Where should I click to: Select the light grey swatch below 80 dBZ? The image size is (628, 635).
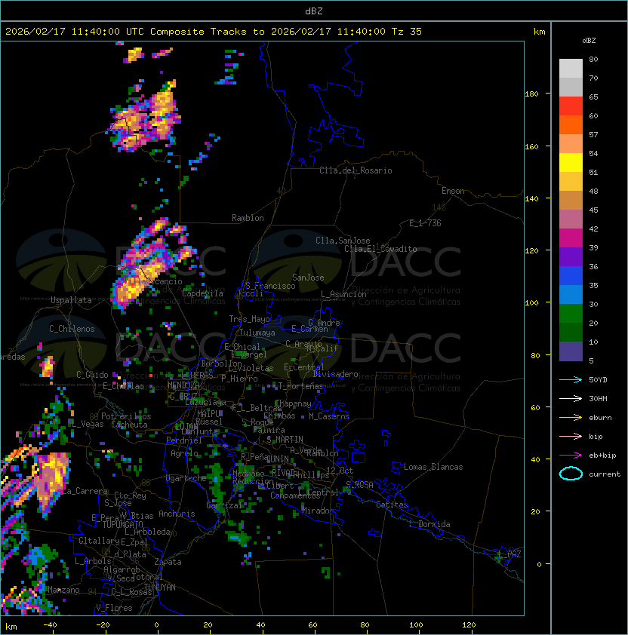click(x=571, y=68)
